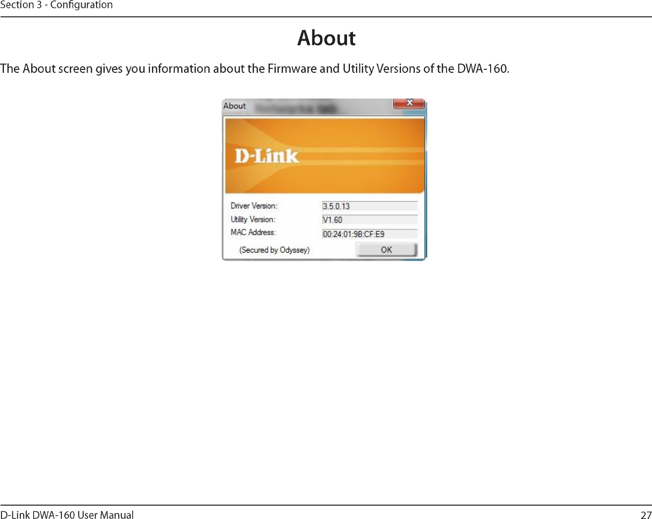Viewport: 652px width, 519px height.
Task: Click the About screen description sentence
Action: point(254,68)
